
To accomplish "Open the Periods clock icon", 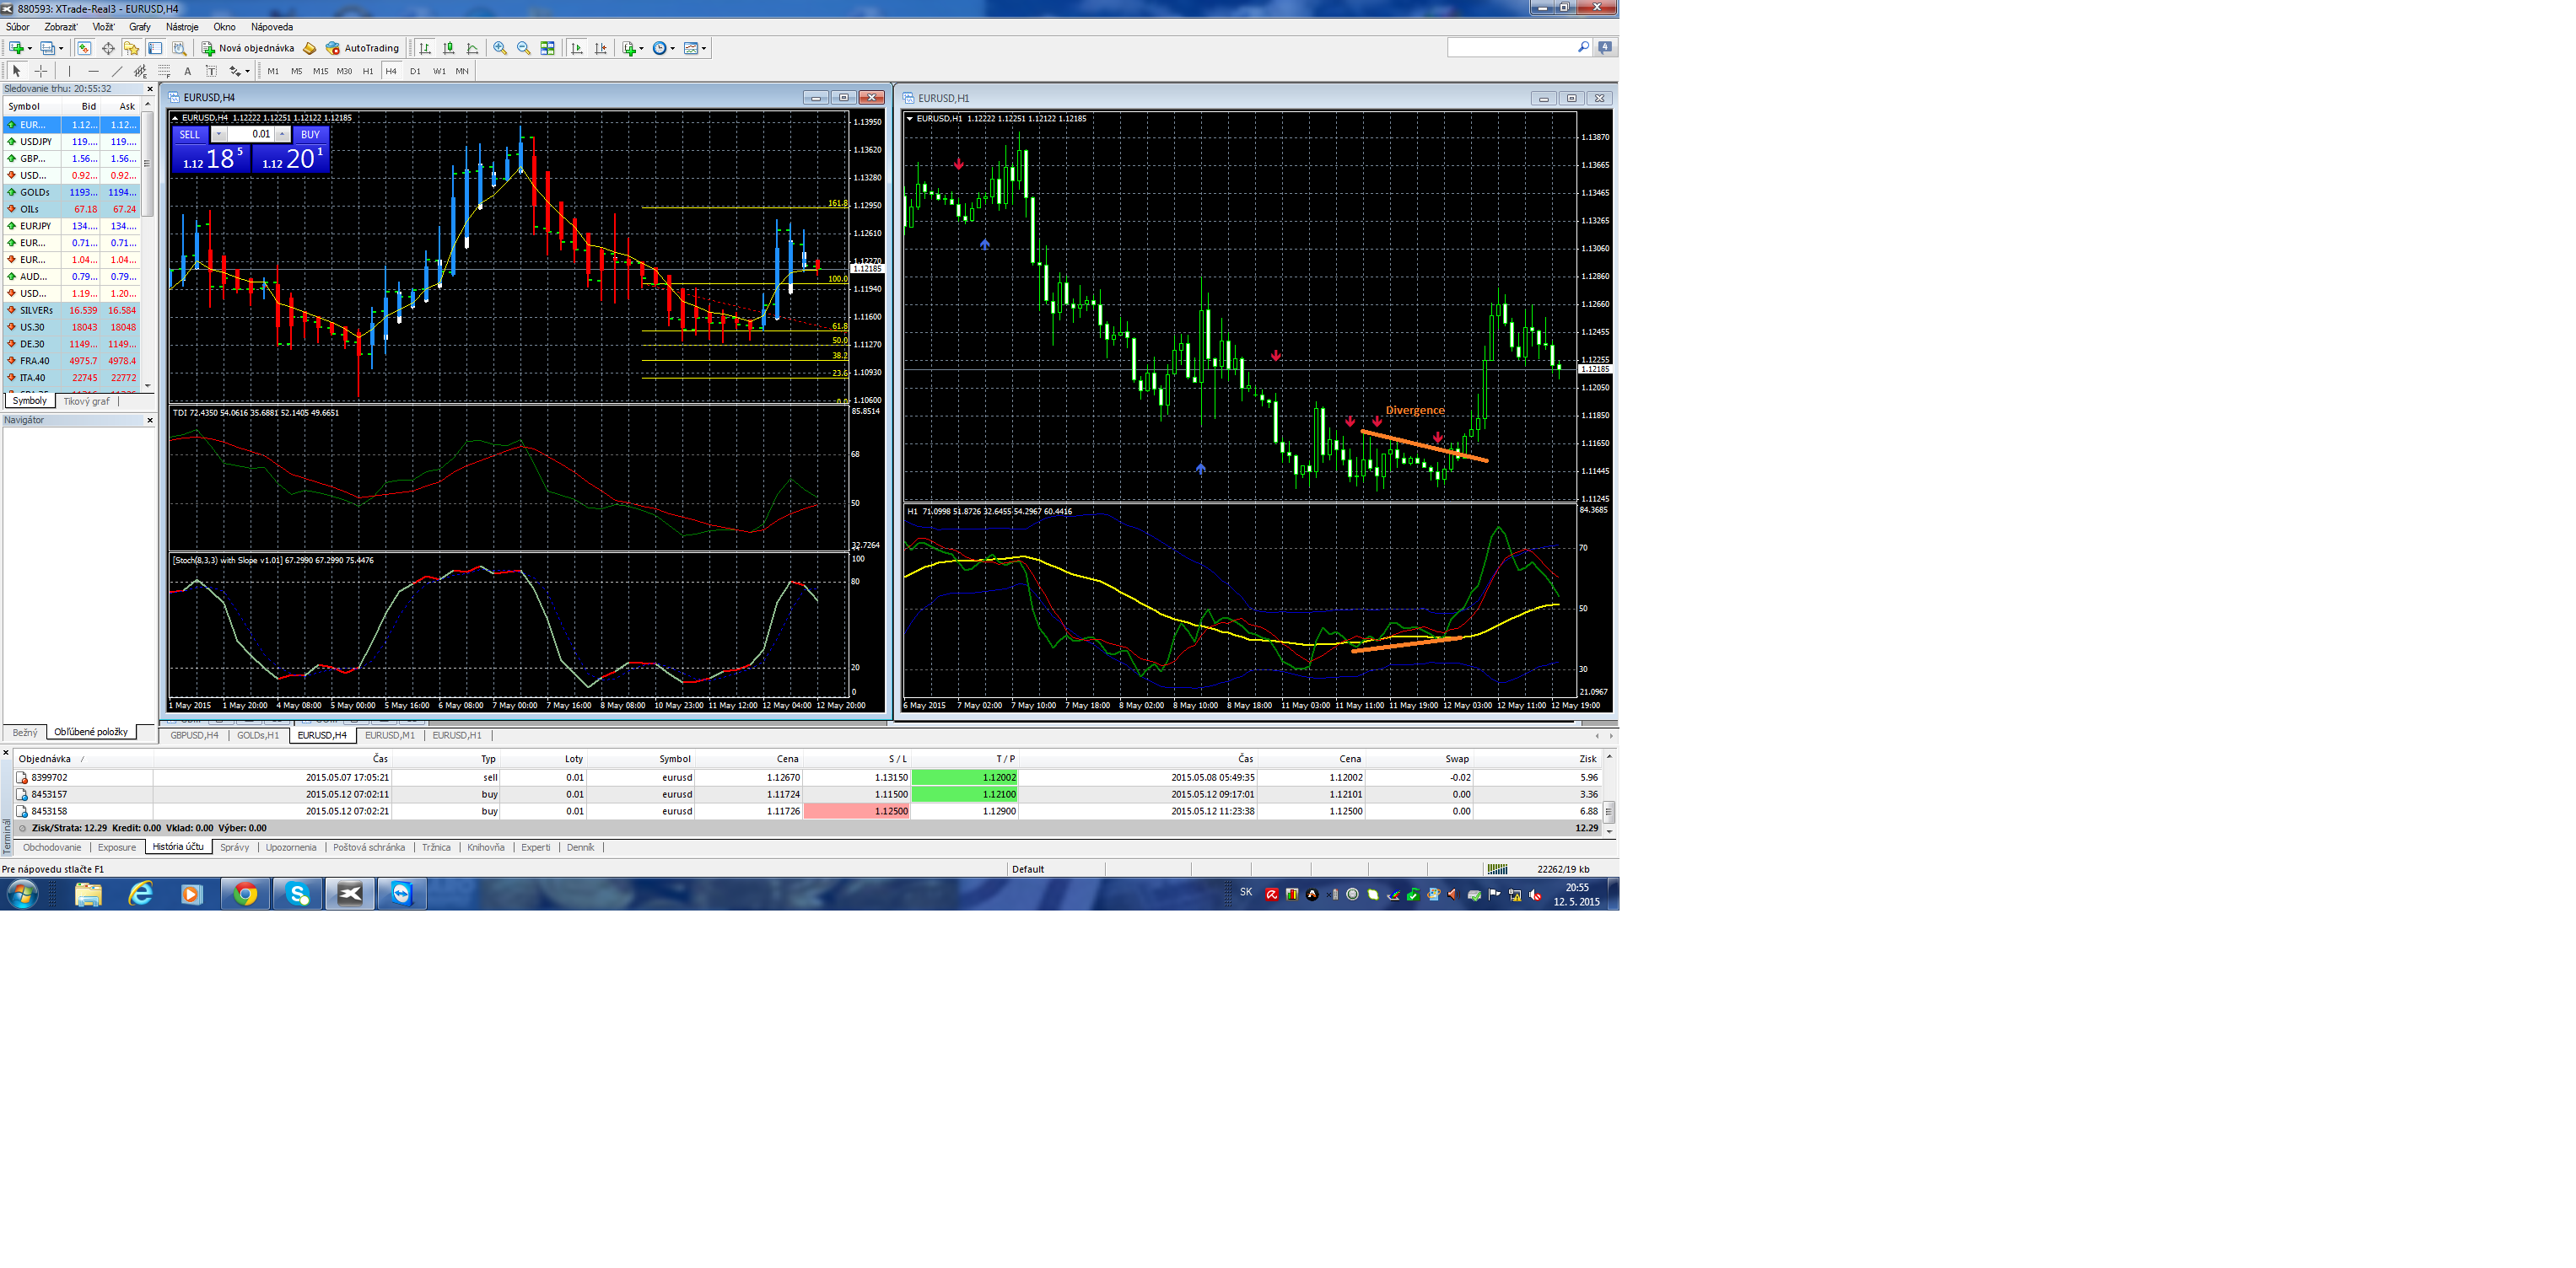I will (659, 48).
